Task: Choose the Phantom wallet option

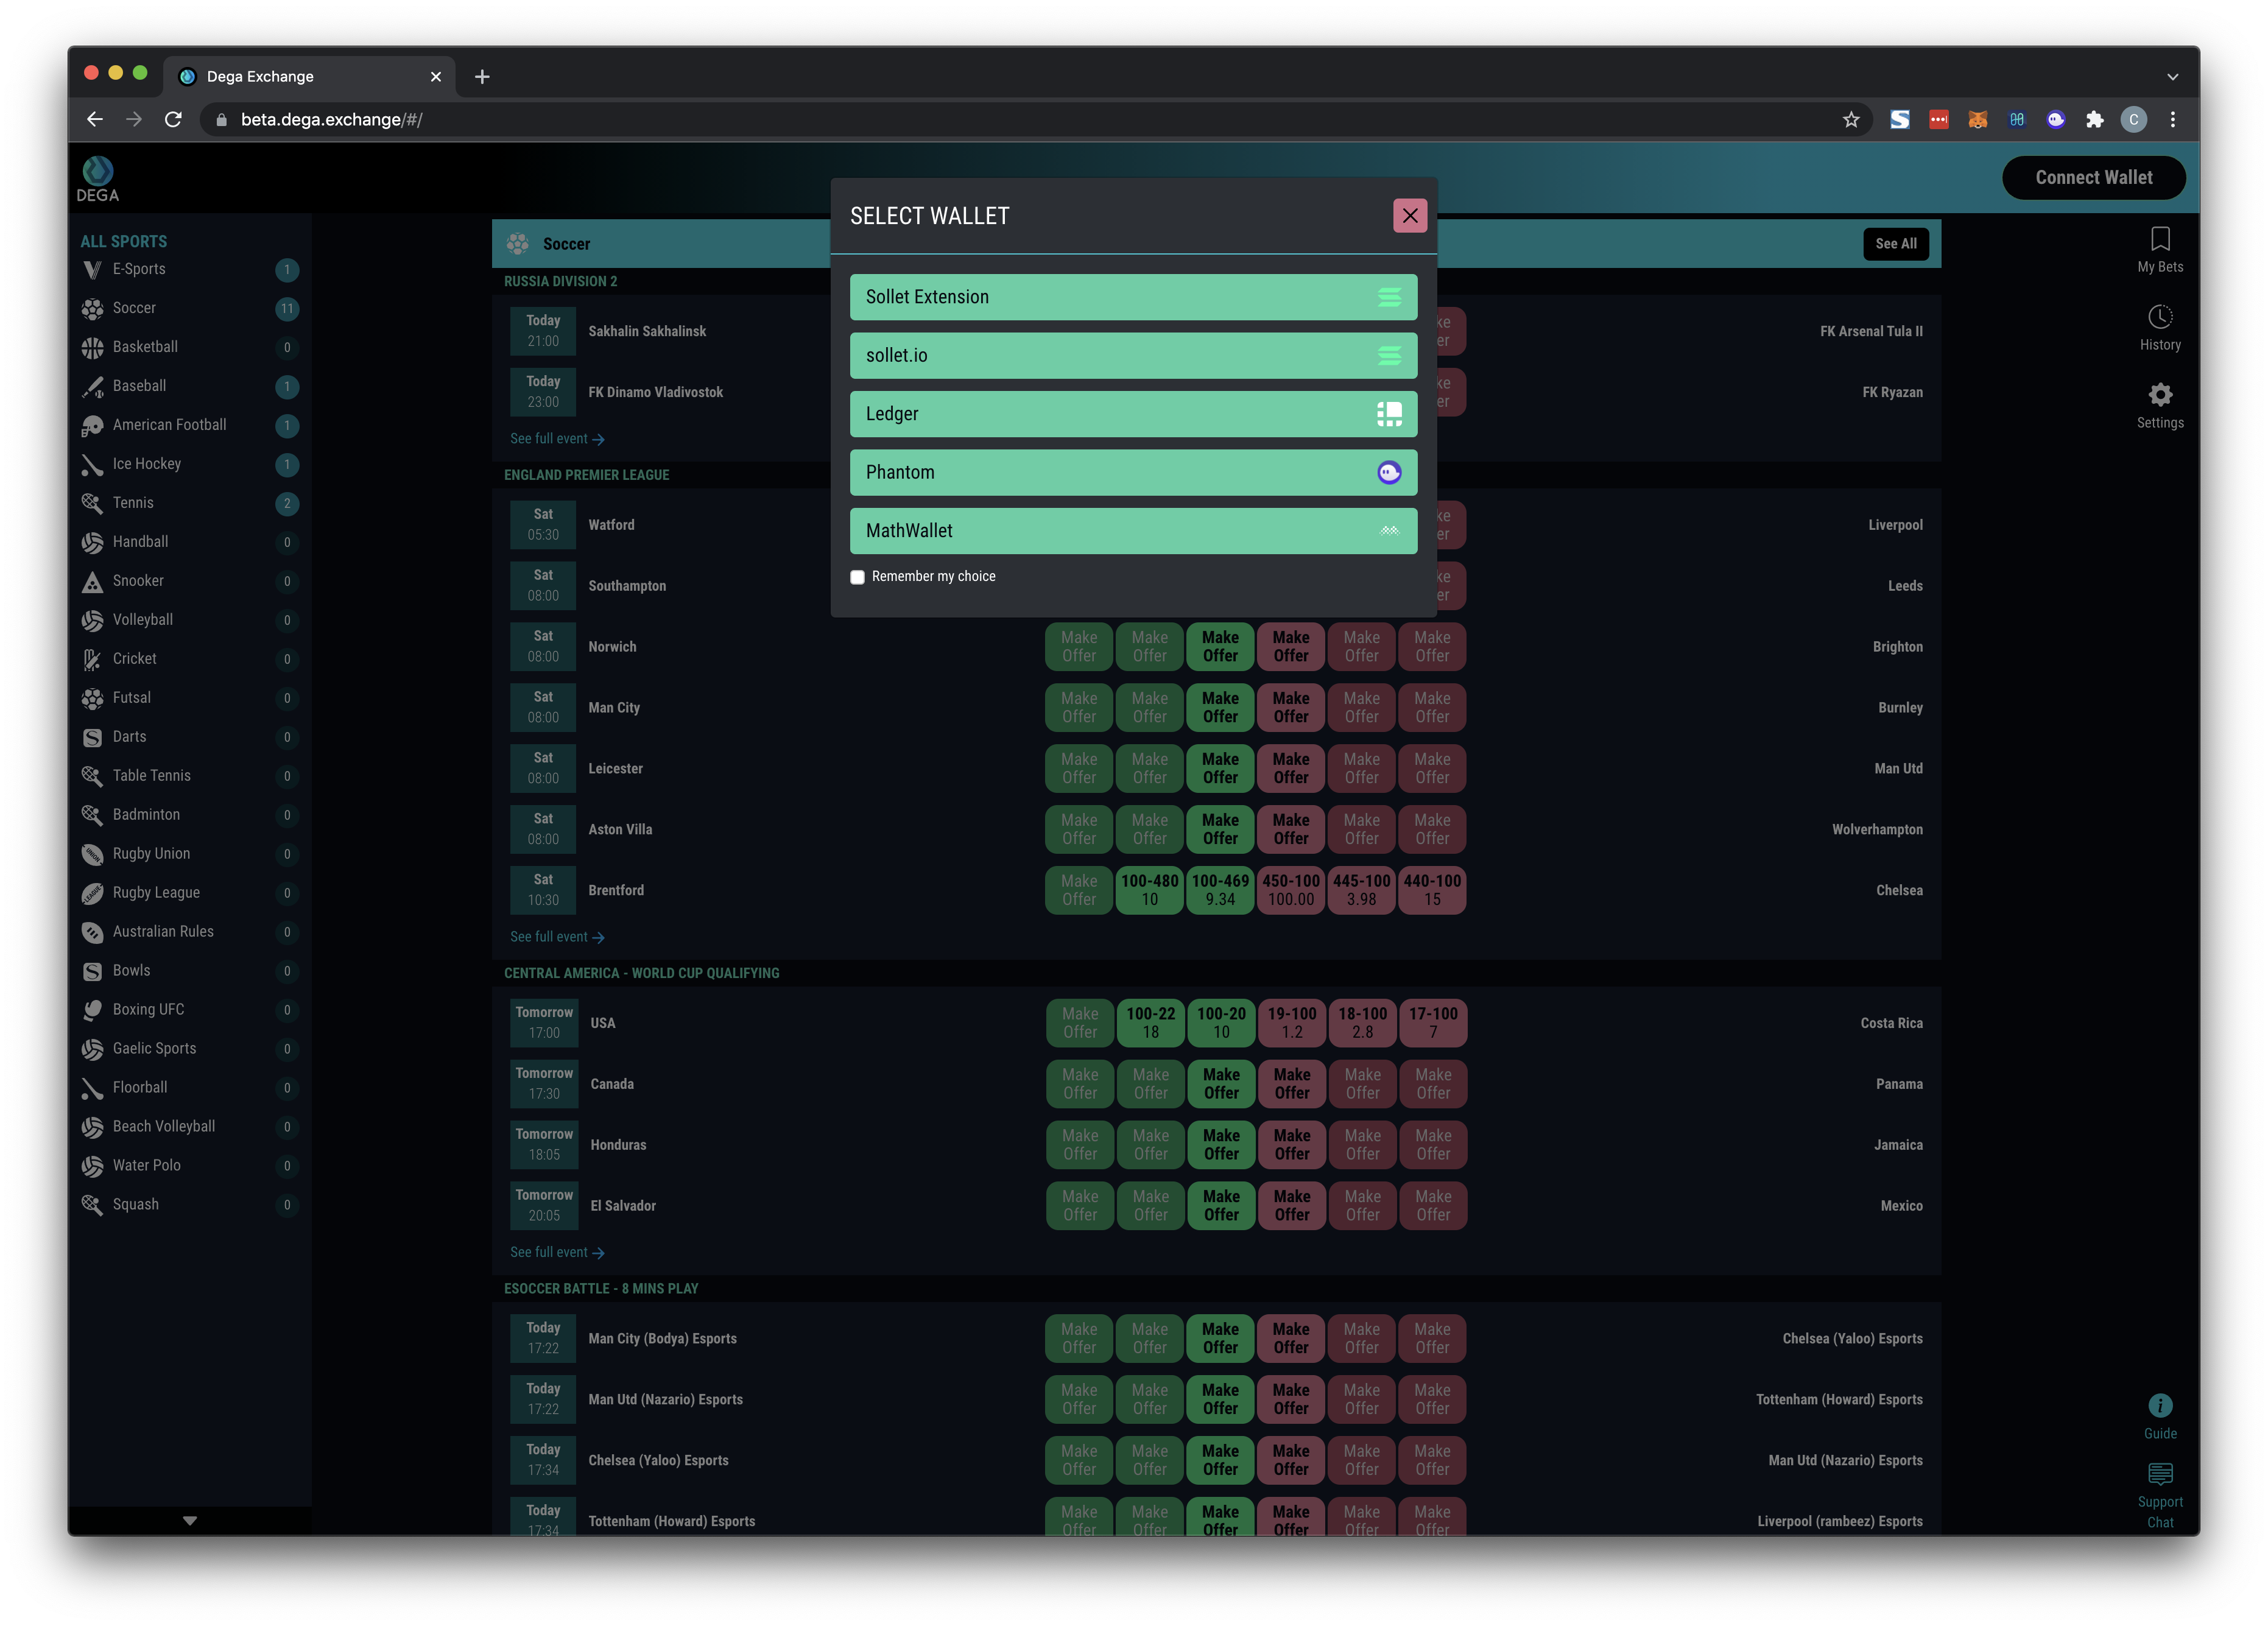Action: point(1132,473)
